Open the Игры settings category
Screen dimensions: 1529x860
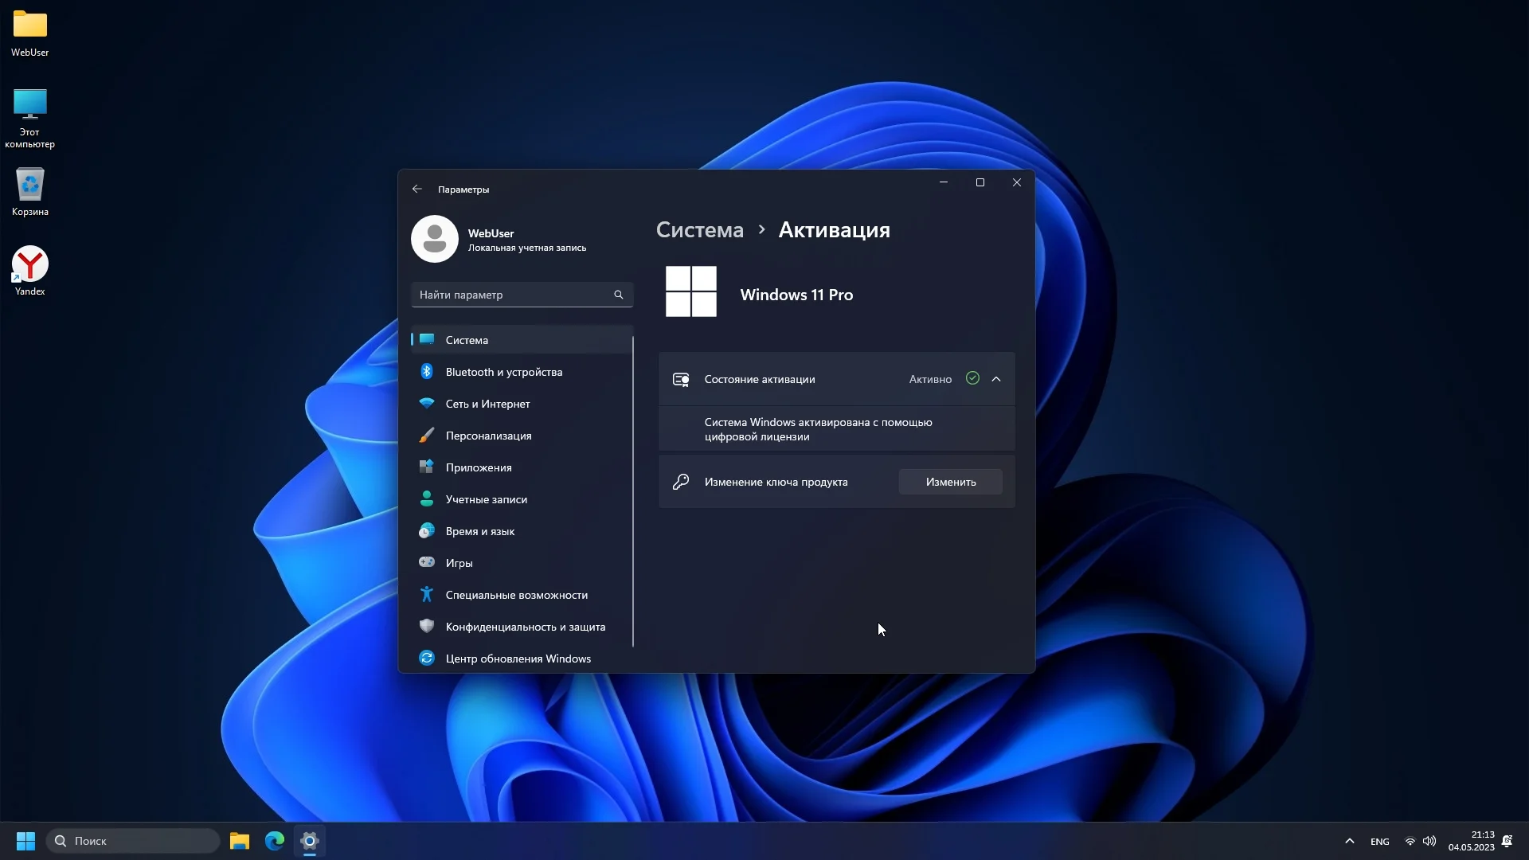point(459,563)
